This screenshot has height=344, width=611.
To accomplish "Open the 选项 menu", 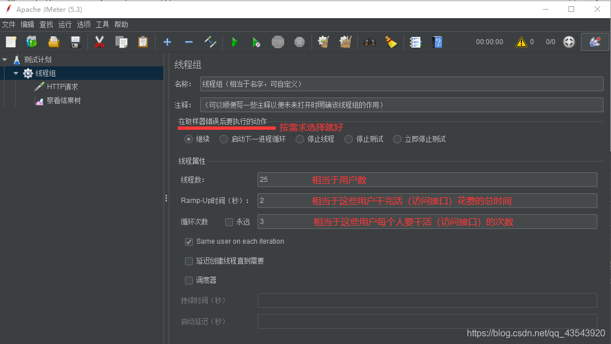I will [83, 24].
